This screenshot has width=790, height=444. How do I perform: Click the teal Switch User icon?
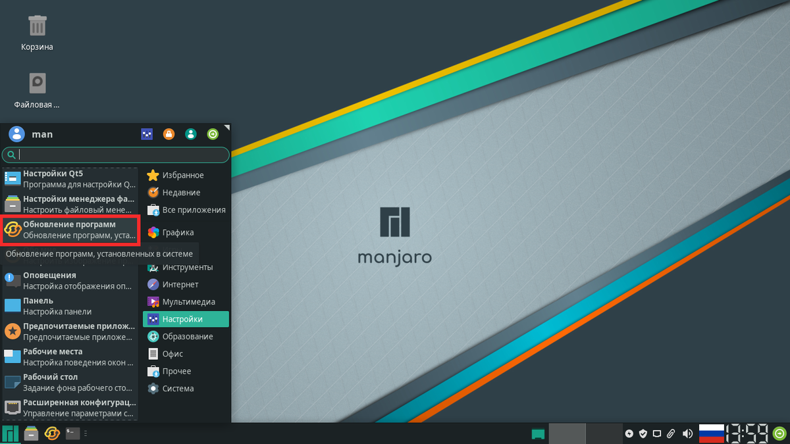[191, 134]
